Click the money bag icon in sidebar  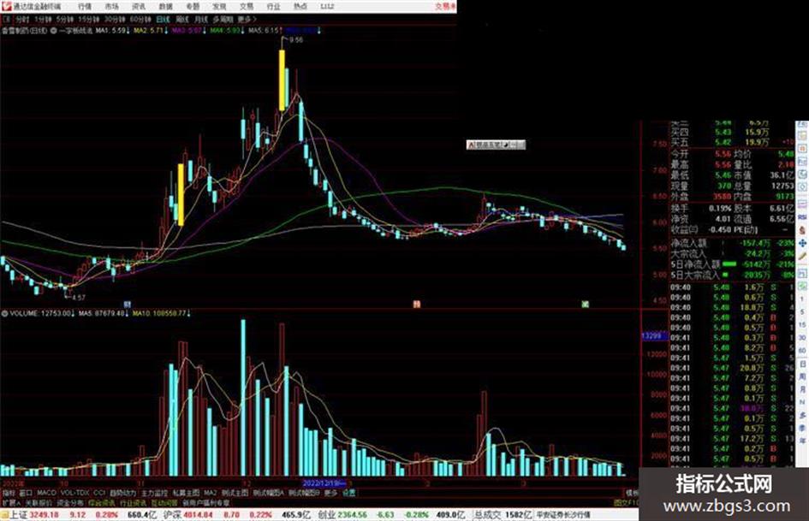802,230
